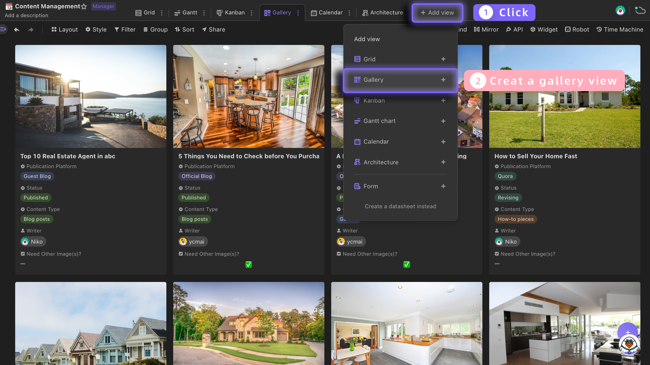Click Create a datasheet instead link

tap(400, 206)
